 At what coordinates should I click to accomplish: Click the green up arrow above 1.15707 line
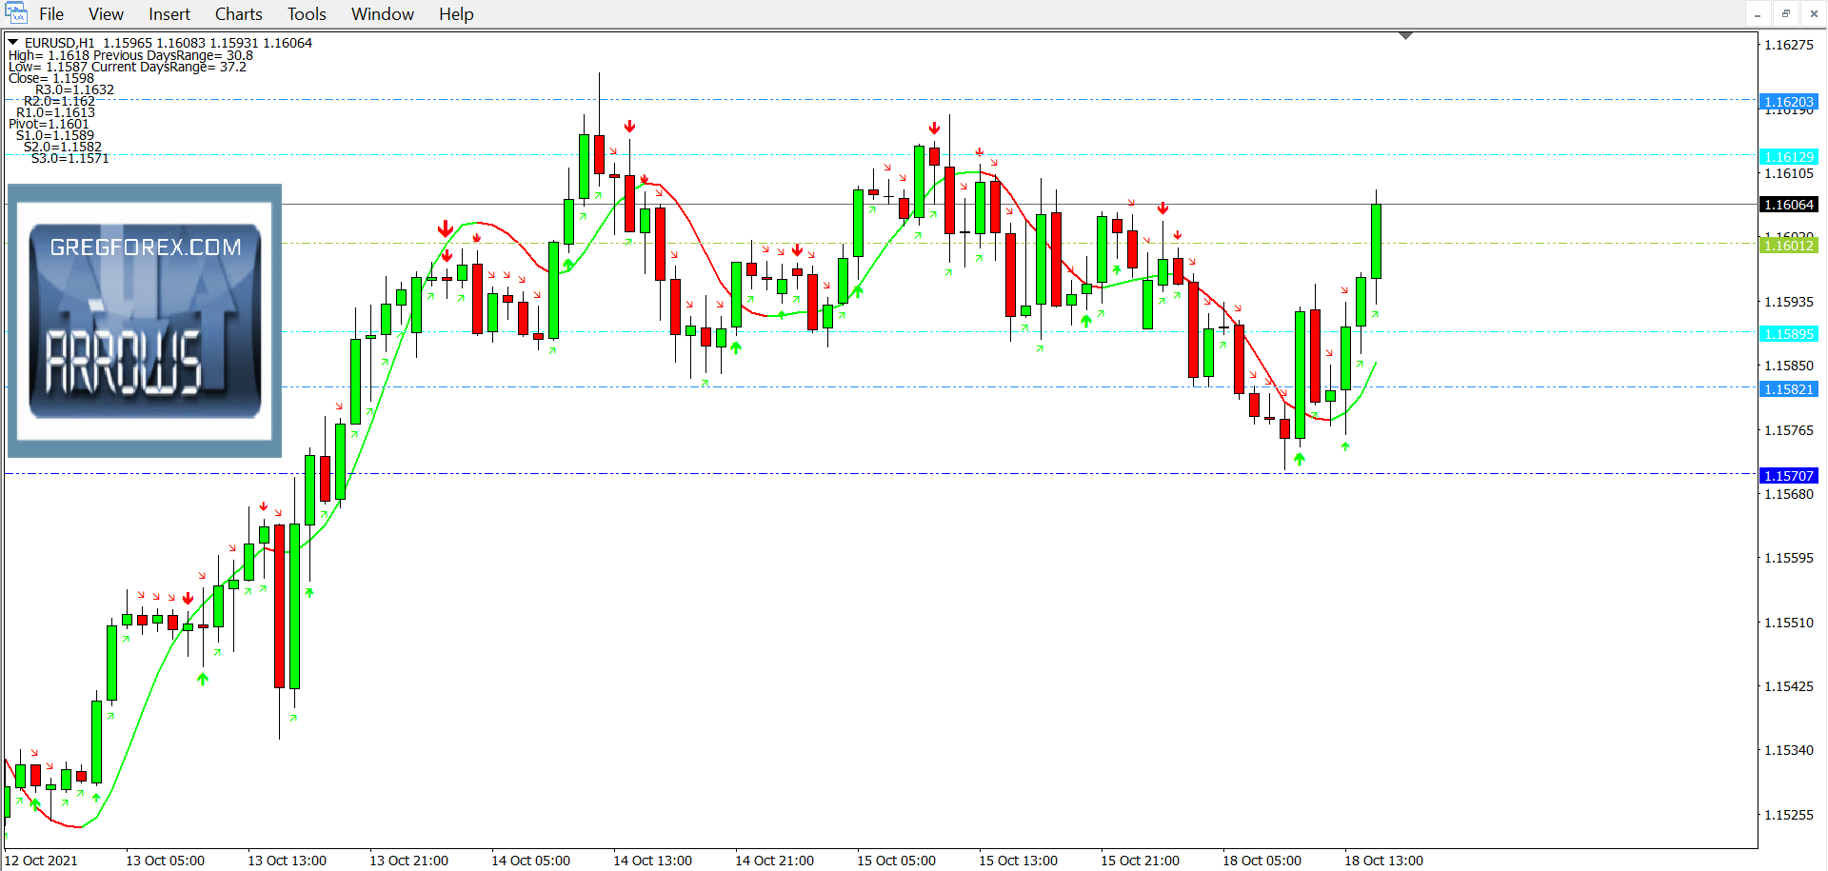pyautogui.click(x=1299, y=460)
